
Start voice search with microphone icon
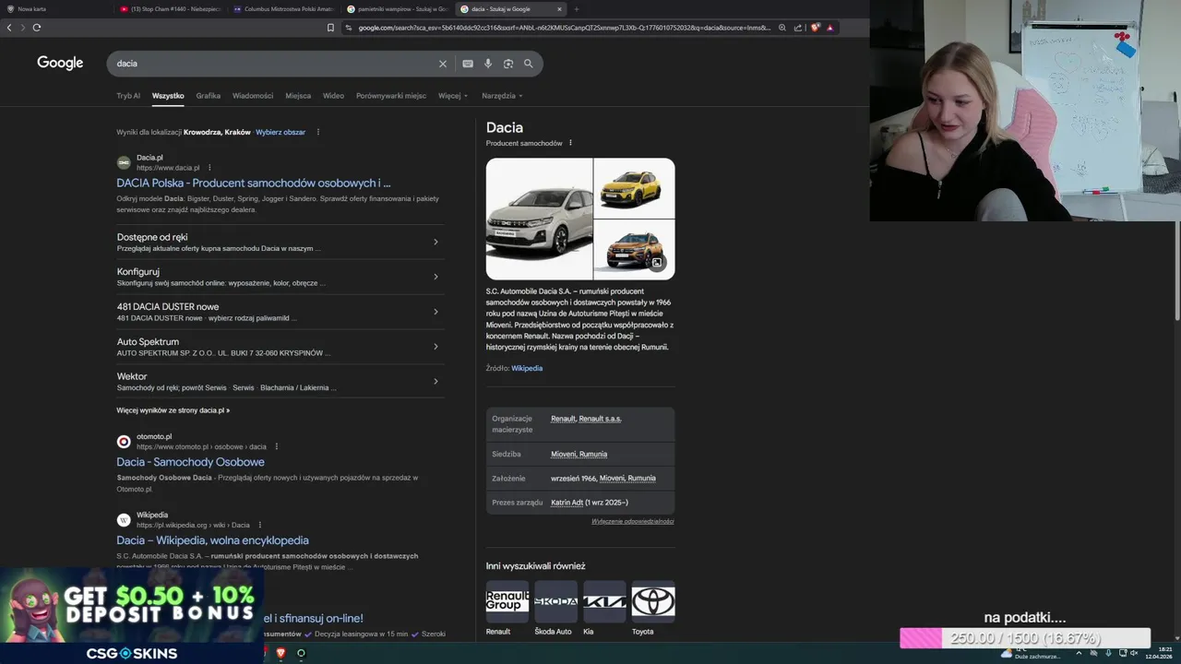click(x=488, y=64)
